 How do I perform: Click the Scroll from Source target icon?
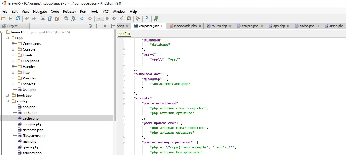(90, 26)
